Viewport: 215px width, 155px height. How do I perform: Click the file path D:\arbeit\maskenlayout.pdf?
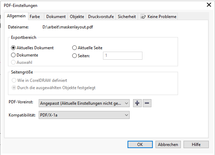pyautogui.click(x=68, y=27)
